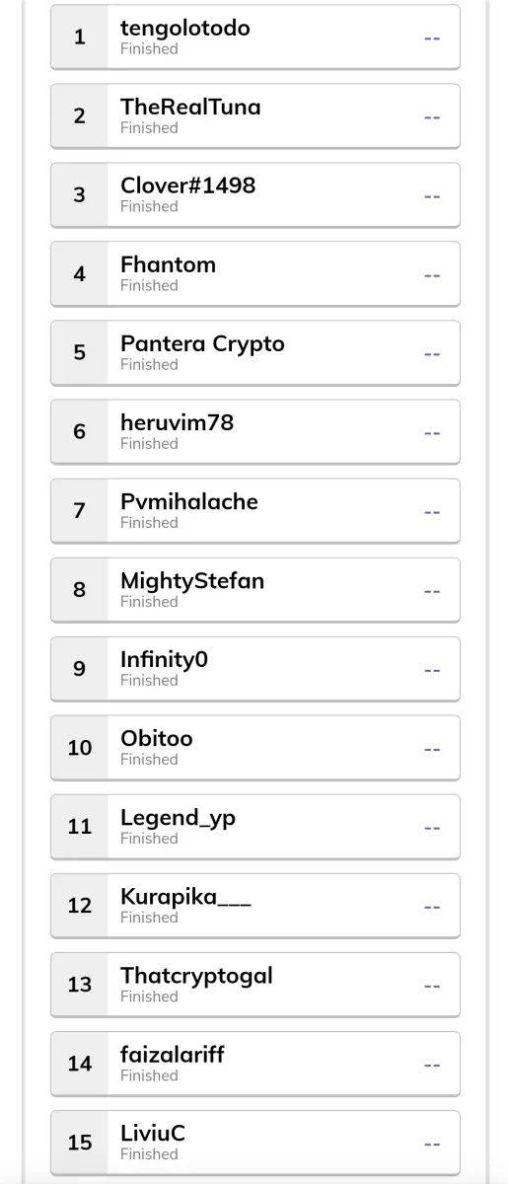Click the heruvim78 username
Viewport: 508px width, 1184px height.
[x=177, y=422]
